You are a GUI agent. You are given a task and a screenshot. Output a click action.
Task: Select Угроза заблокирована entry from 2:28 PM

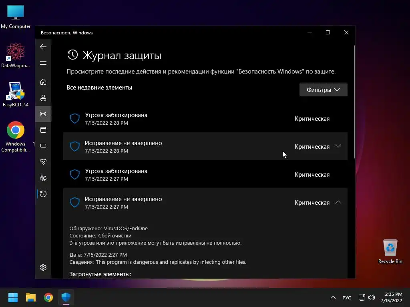point(205,118)
